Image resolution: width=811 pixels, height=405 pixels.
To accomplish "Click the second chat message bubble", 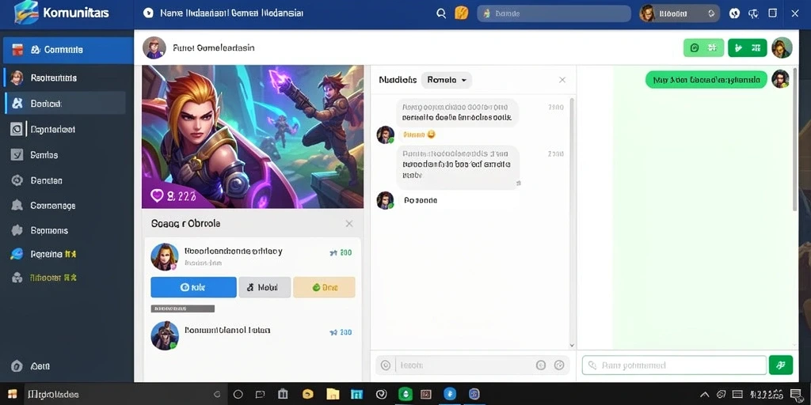I will tap(459, 167).
